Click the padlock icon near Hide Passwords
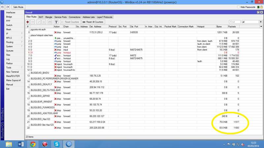Screen dimensions: 264x148 pos(261,7)
